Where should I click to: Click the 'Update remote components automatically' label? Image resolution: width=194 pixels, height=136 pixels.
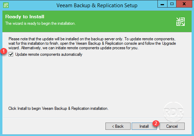pyautogui.click(x=49, y=54)
